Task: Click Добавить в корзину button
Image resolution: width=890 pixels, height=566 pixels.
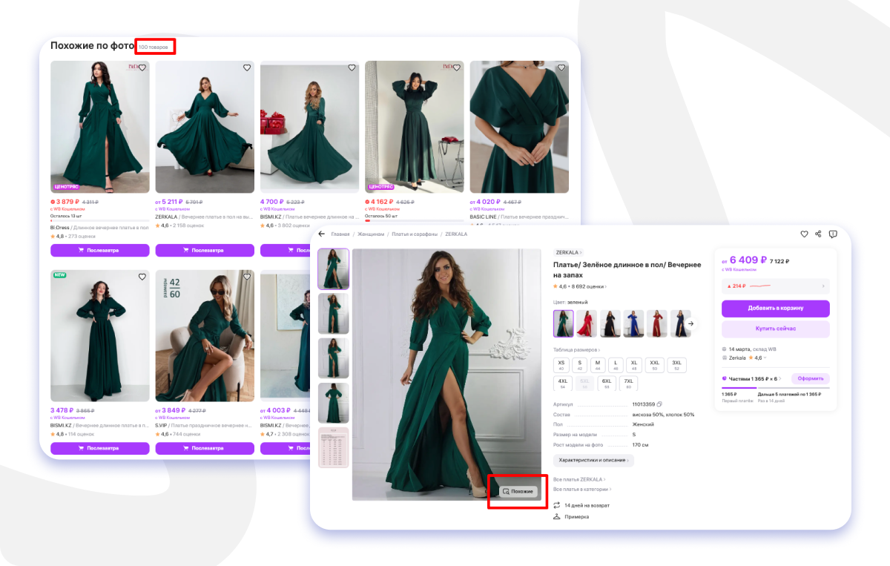Action: [775, 308]
